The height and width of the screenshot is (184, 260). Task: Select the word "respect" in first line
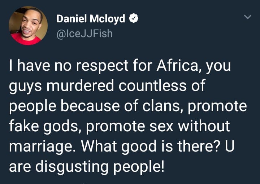click(x=102, y=66)
